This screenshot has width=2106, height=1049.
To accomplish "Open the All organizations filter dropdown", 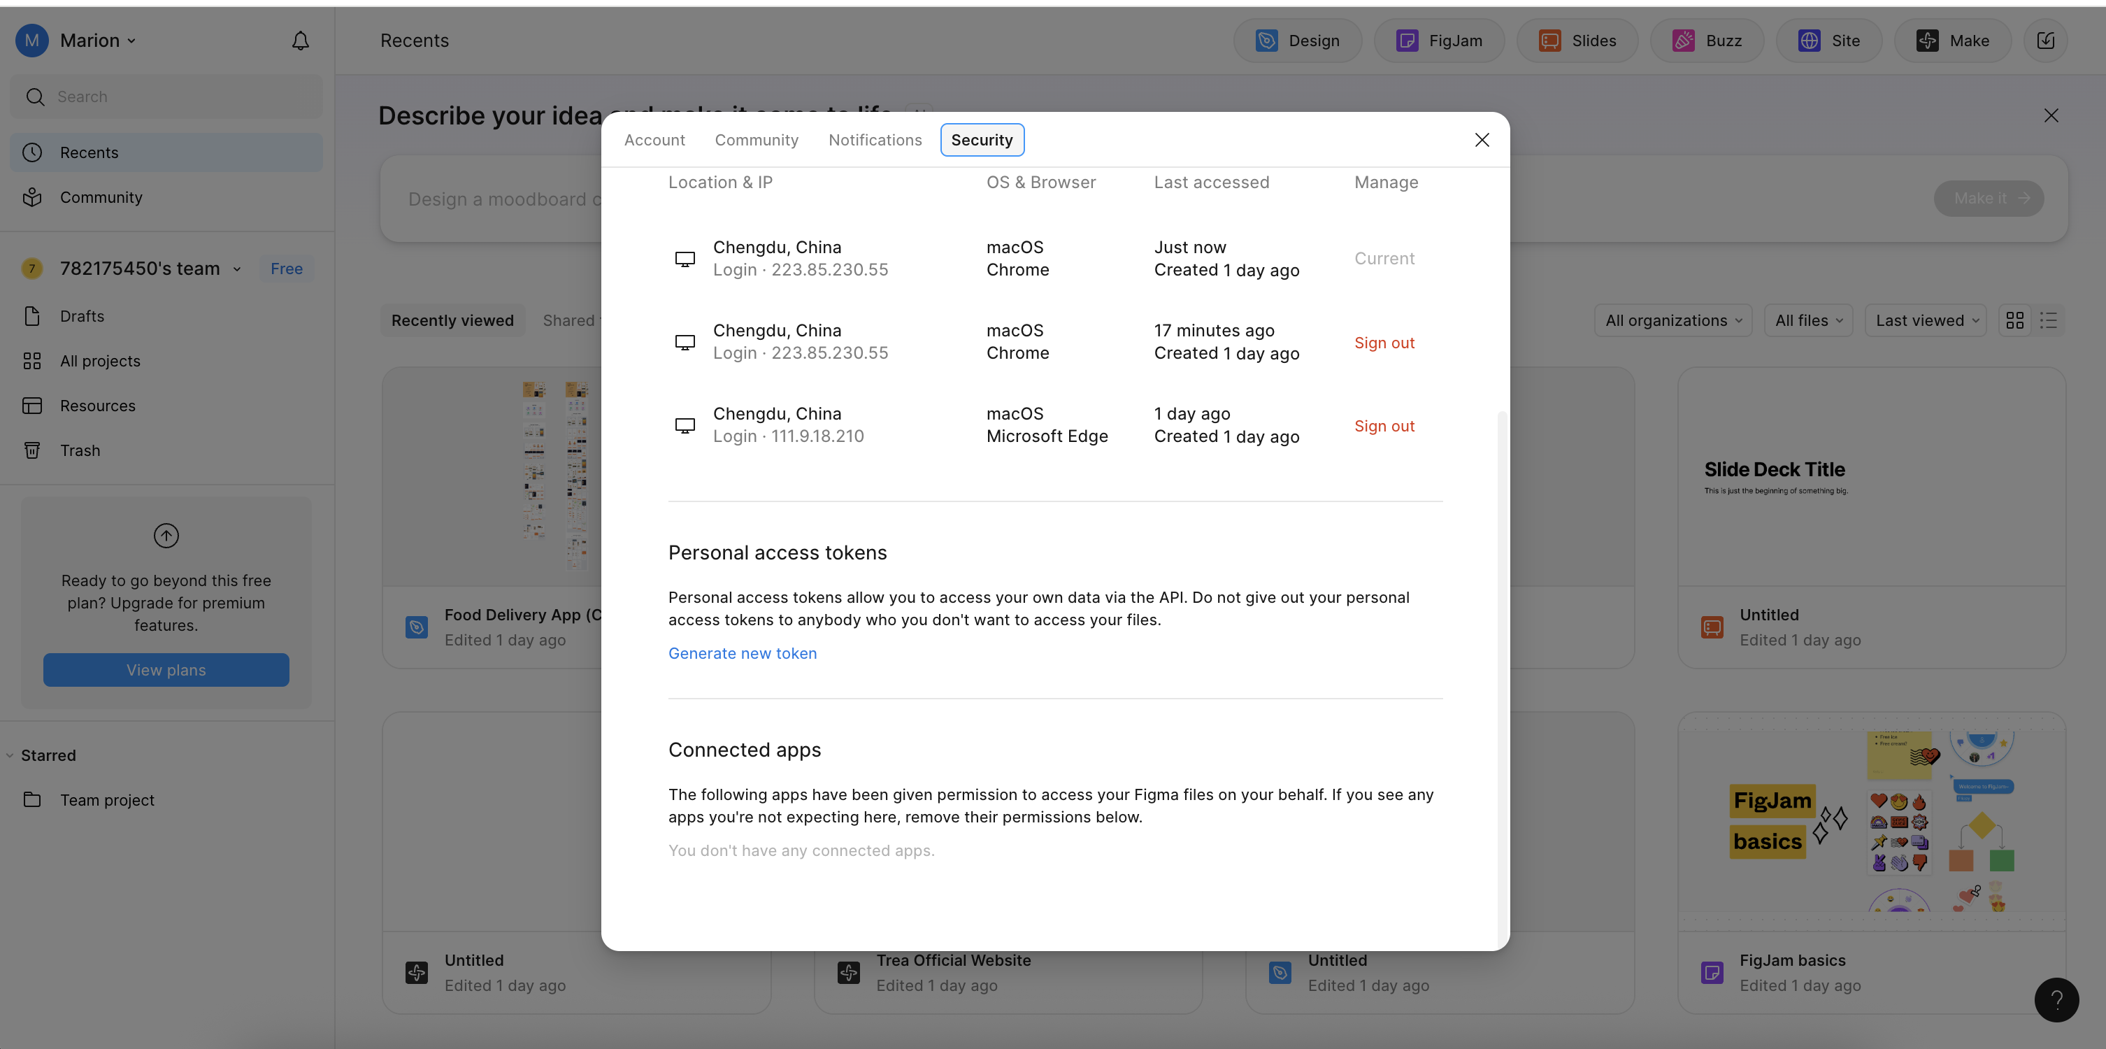I will coord(1672,320).
